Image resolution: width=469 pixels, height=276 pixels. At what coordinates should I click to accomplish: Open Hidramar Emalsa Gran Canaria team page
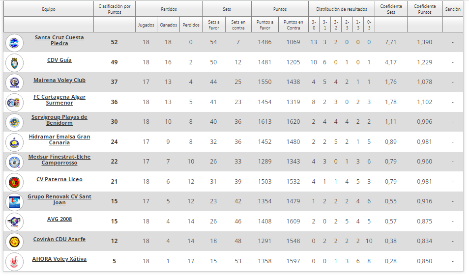pos(59,139)
